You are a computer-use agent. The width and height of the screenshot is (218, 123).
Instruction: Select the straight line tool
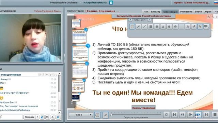(x=144, y=27)
